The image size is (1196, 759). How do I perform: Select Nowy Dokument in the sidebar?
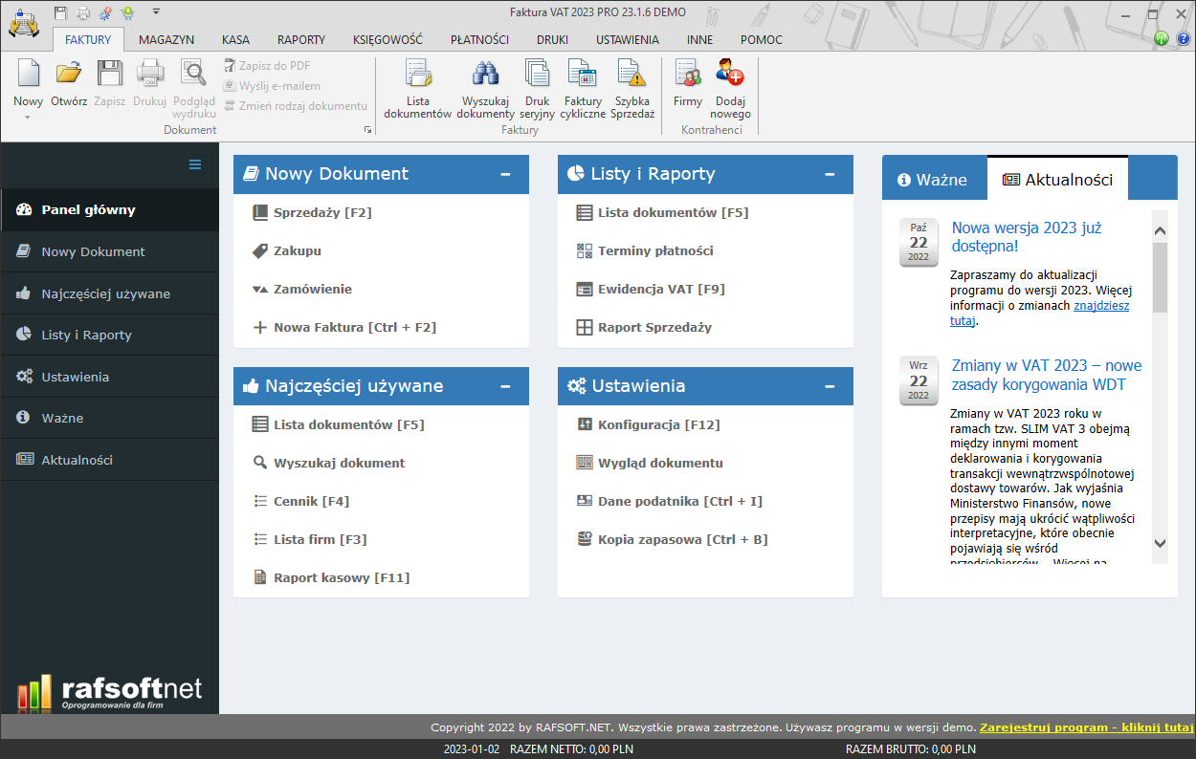click(x=109, y=251)
